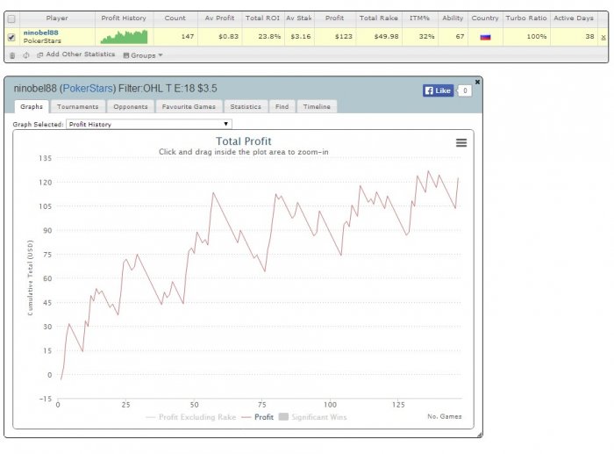614x454 pixels.
Task: Click the green Profit History sparkline thumbnail
Action: pyautogui.click(x=124, y=37)
